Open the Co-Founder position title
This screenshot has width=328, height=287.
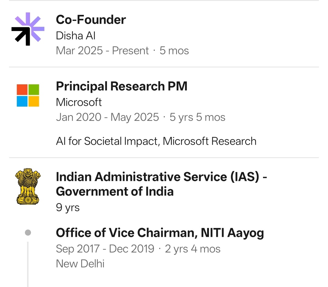91,20
